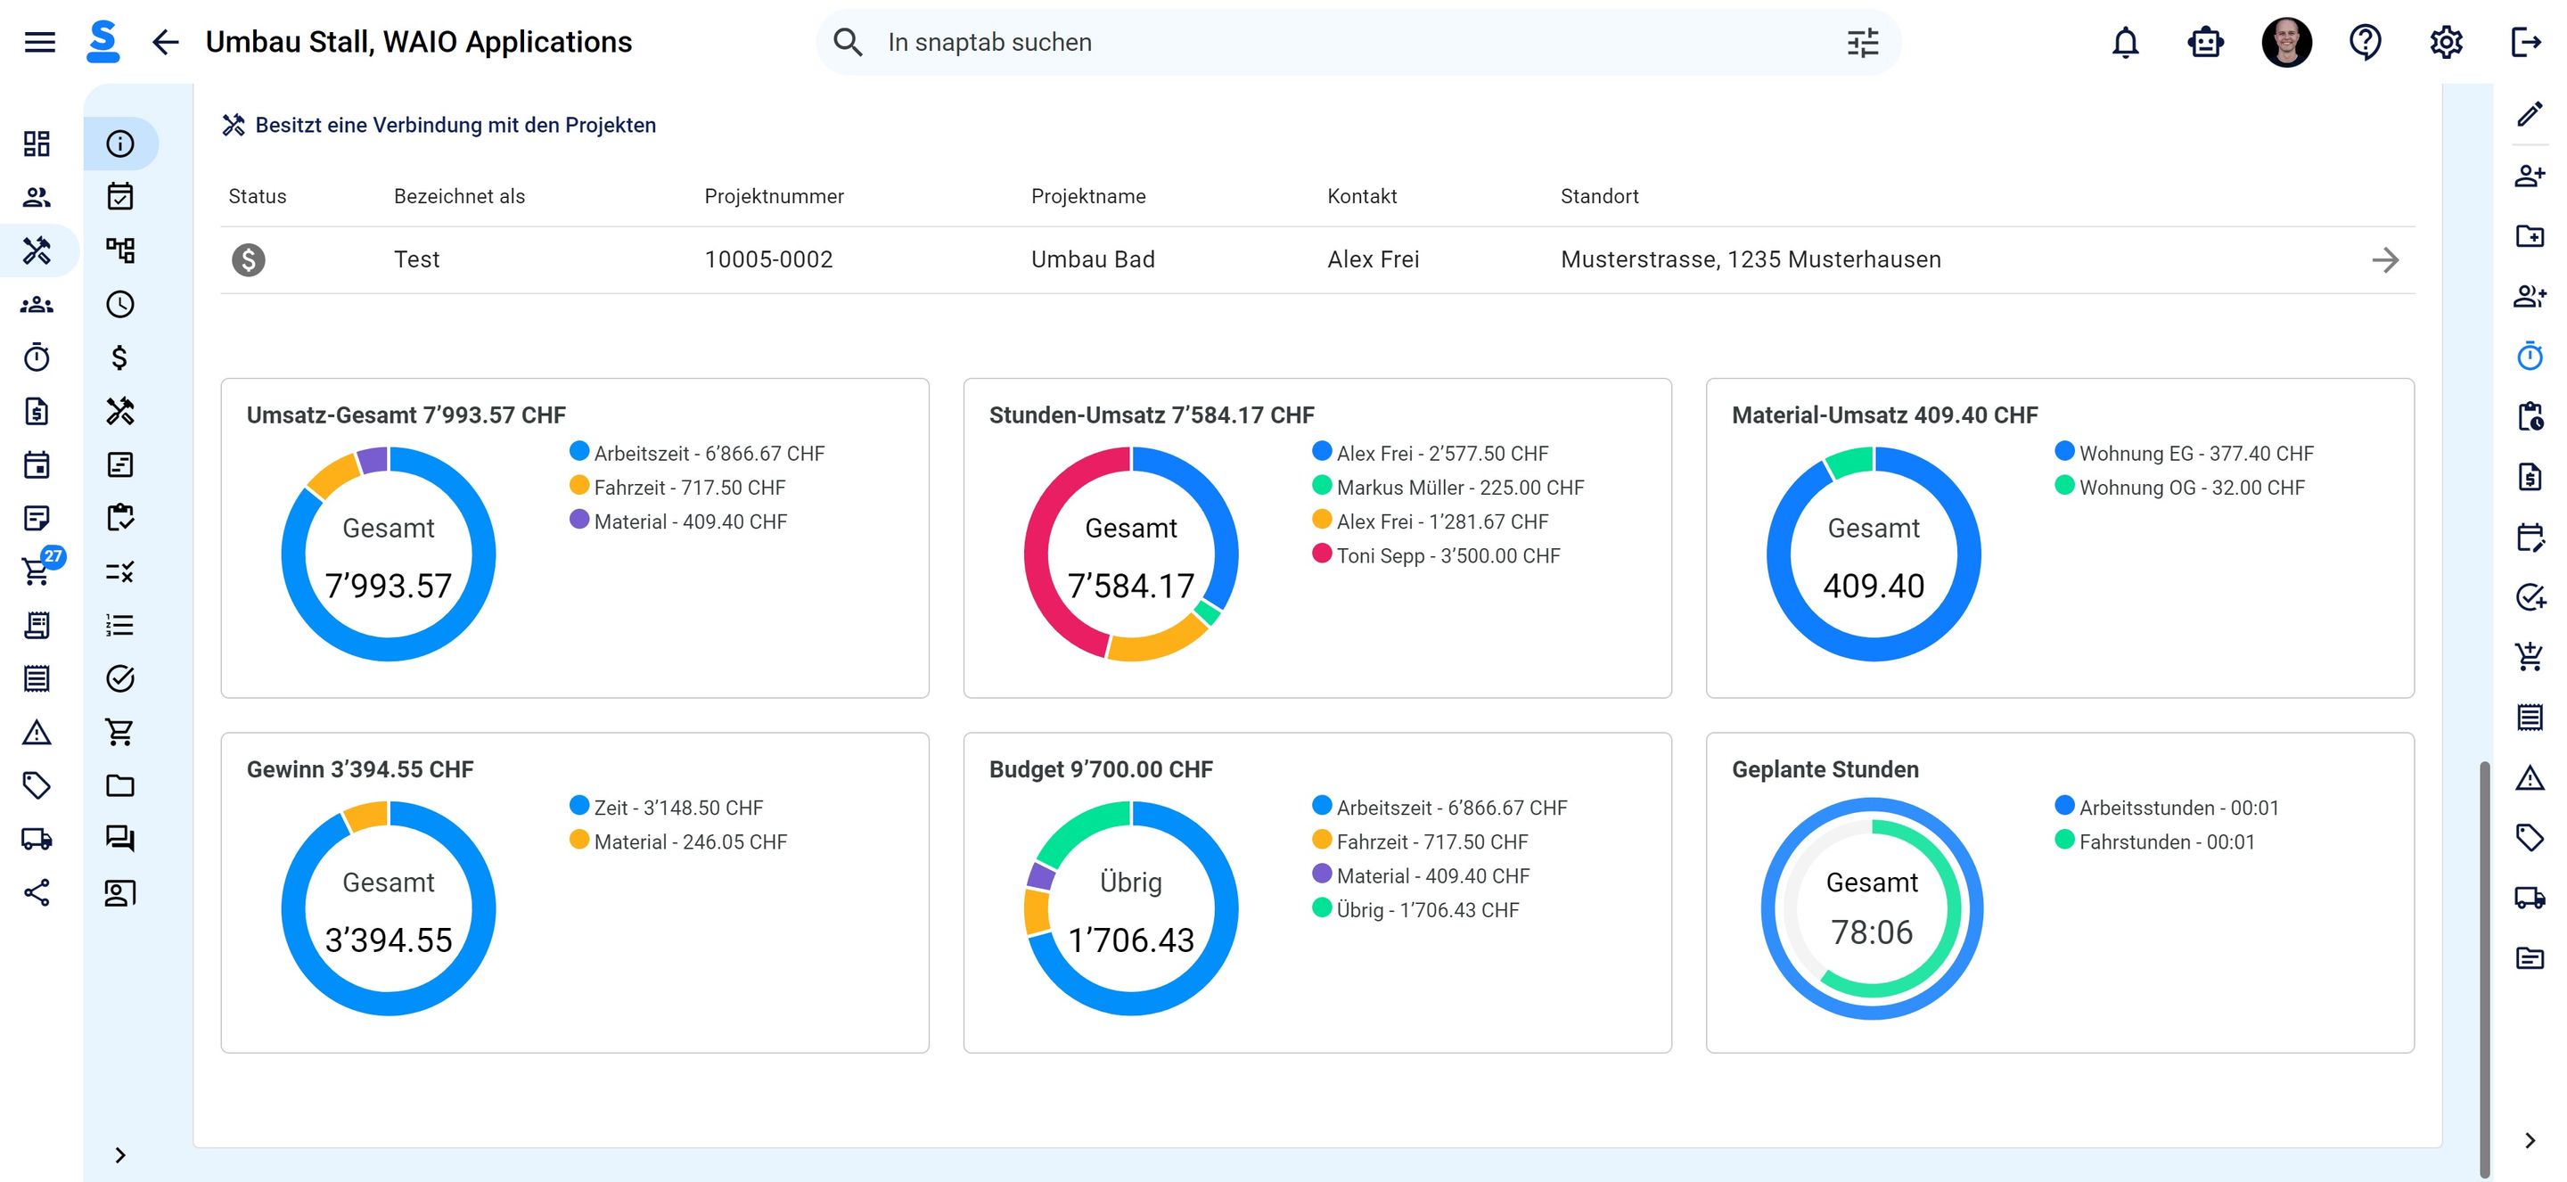
Task: Open shopping cart with 27 badge
Action: coord(37,571)
